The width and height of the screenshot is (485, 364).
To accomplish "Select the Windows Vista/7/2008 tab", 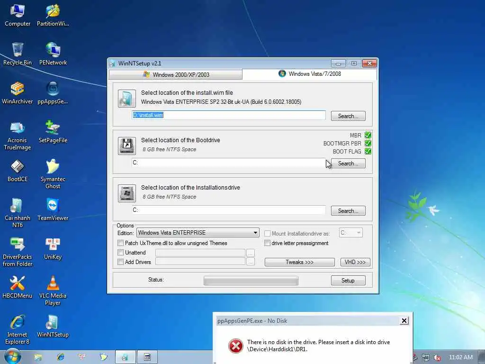I will (x=310, y=74).
